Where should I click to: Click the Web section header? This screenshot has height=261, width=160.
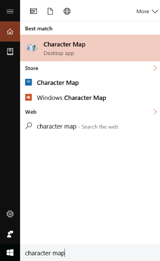pos(31,112)
